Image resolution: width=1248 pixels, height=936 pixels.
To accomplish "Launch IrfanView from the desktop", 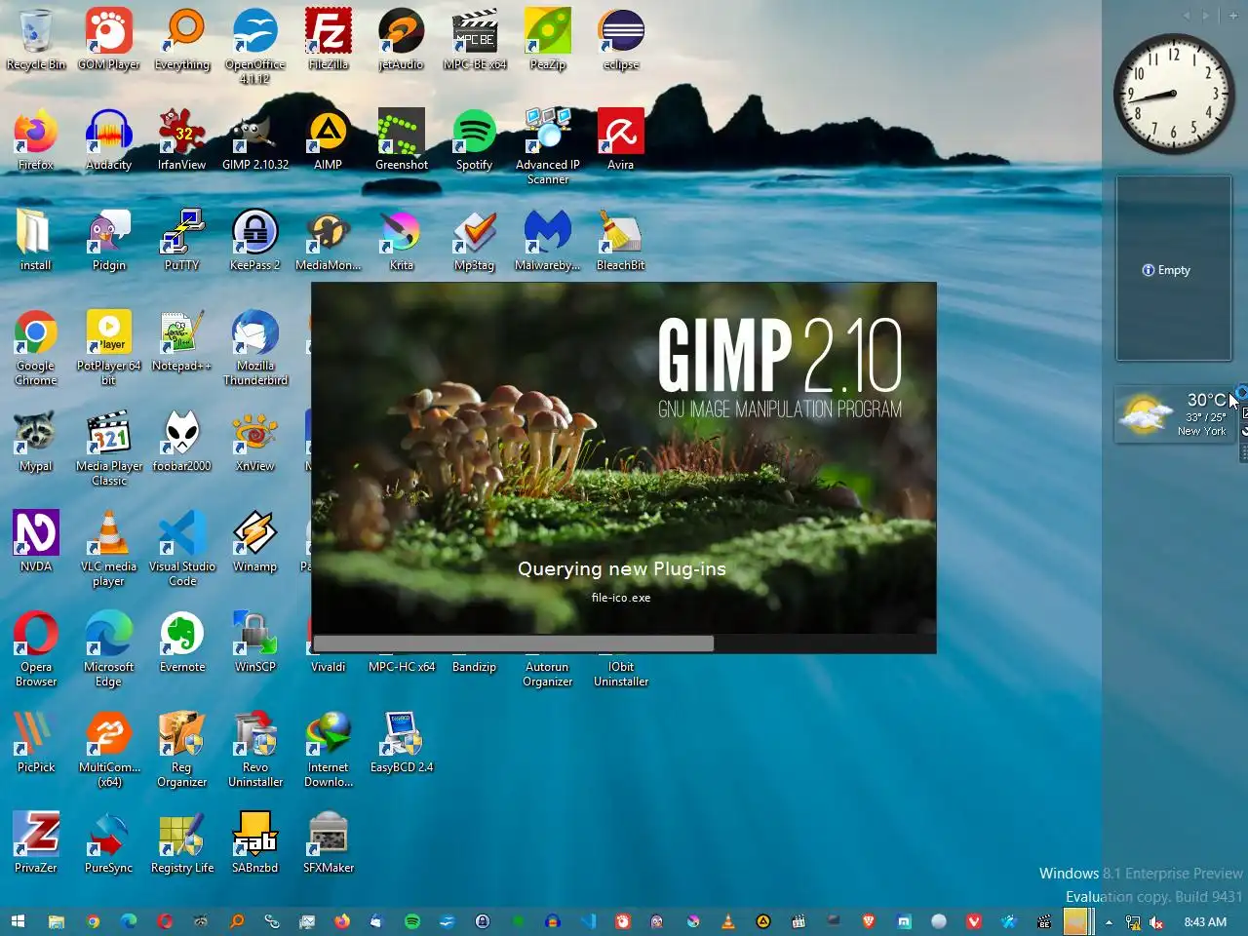I will (182, 140).
